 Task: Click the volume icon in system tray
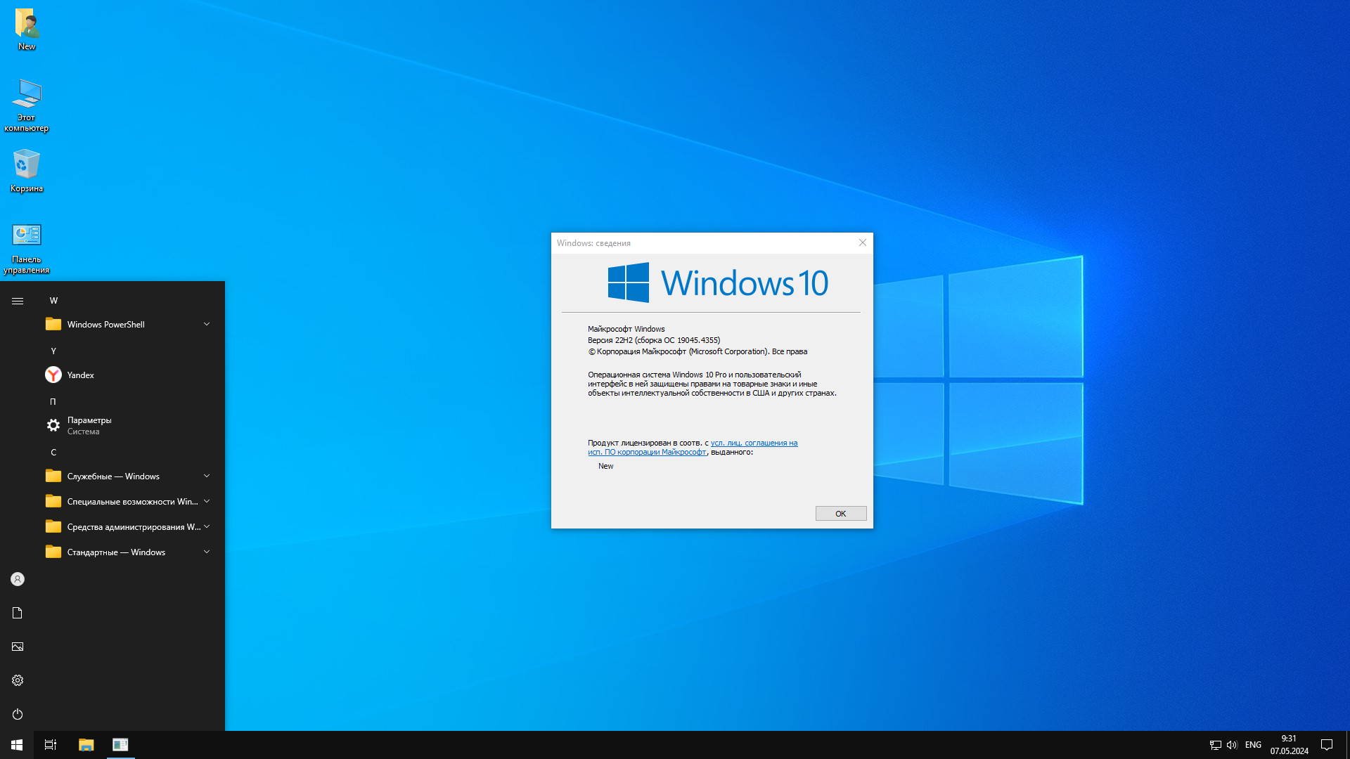pyautogui.click(x=1231, y=745)
